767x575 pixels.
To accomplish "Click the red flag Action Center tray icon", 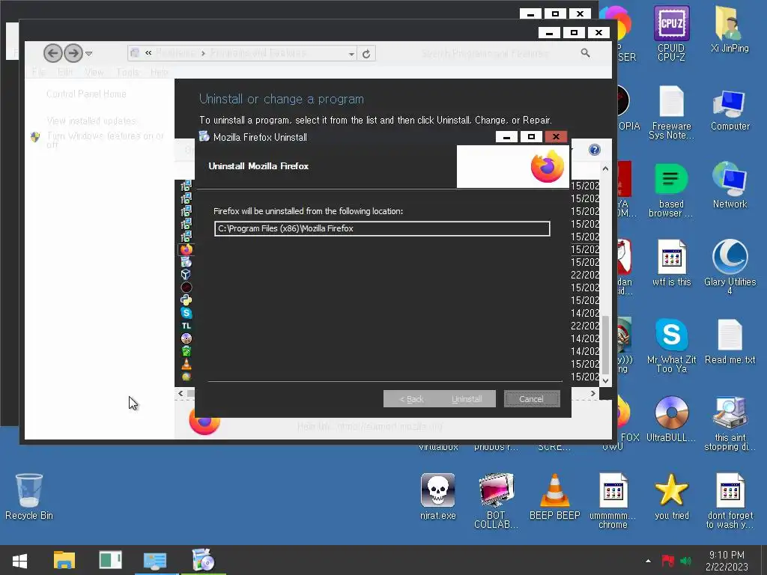I will pos(667,561).
